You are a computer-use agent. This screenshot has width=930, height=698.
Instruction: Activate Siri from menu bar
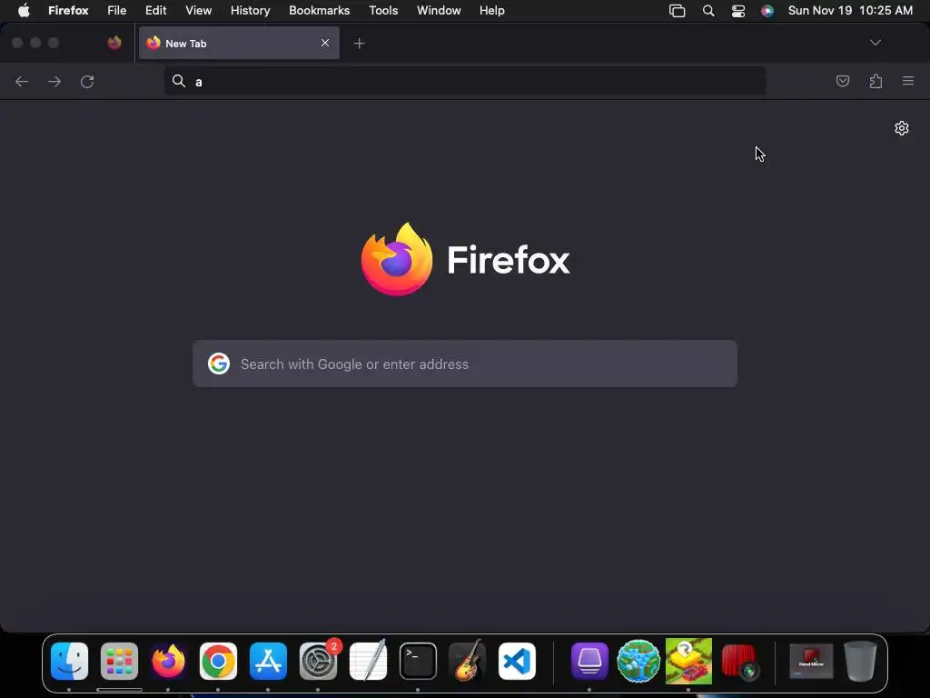(x=767, y=11)
